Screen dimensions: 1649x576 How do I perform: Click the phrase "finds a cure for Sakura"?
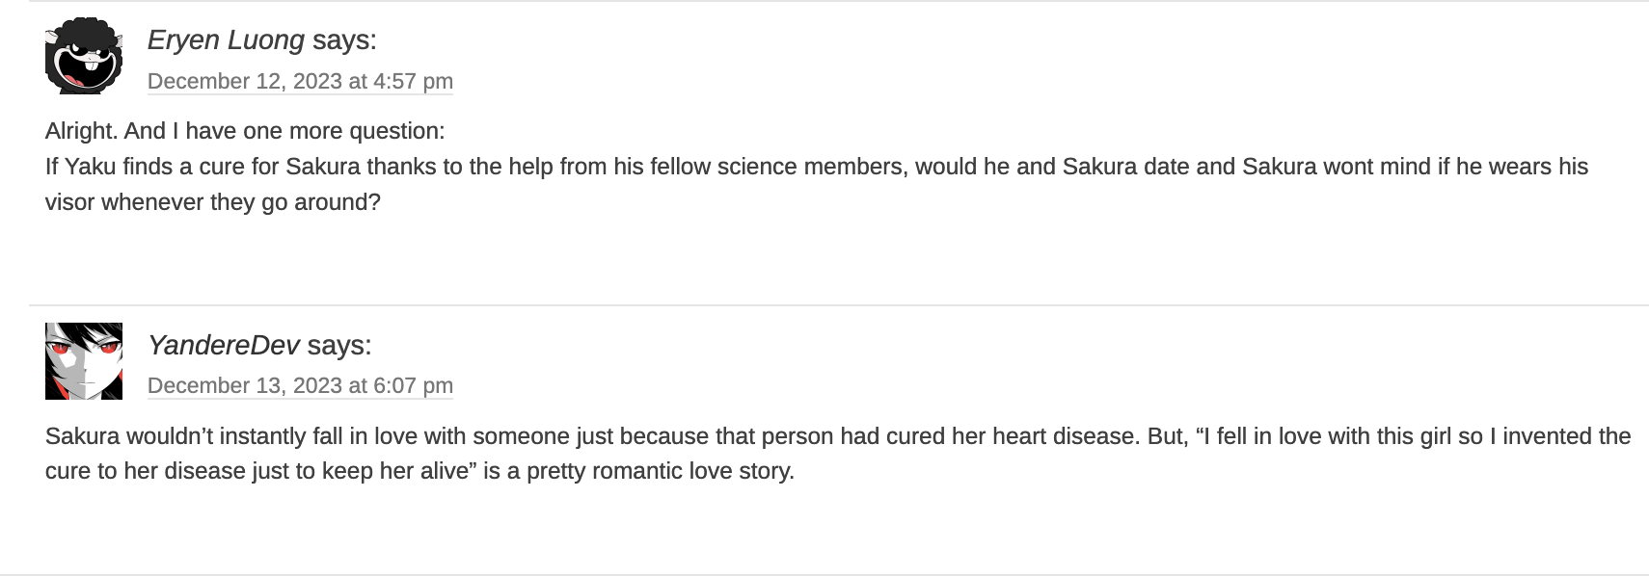(x=228, y=167)
